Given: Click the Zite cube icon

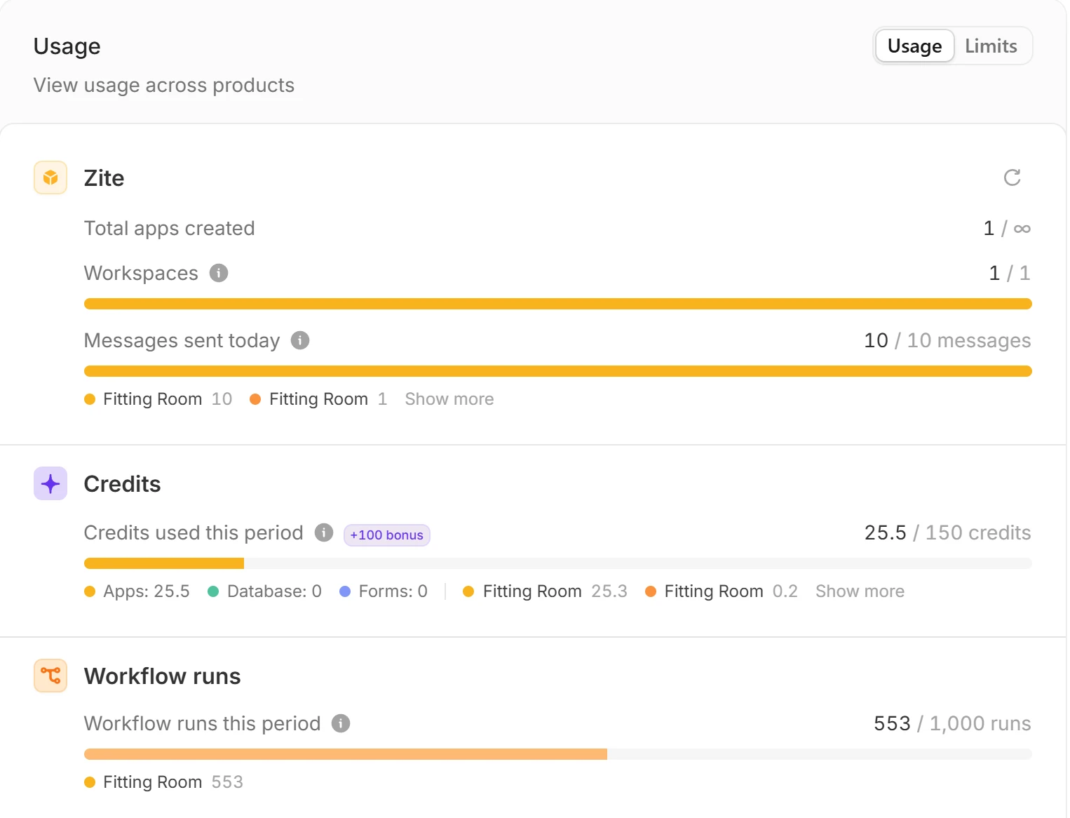Looking at the screenshot, I should (x=50, y=177).
